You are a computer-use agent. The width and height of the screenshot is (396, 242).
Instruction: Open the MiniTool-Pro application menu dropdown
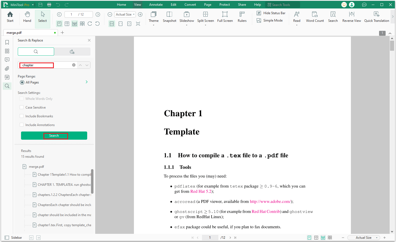tap(33, 5)
